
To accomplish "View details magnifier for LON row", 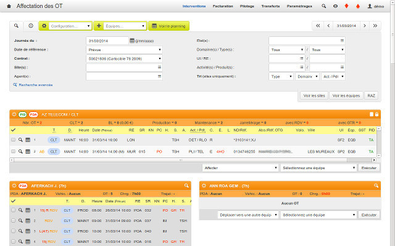I will click(x=20, y=140).
